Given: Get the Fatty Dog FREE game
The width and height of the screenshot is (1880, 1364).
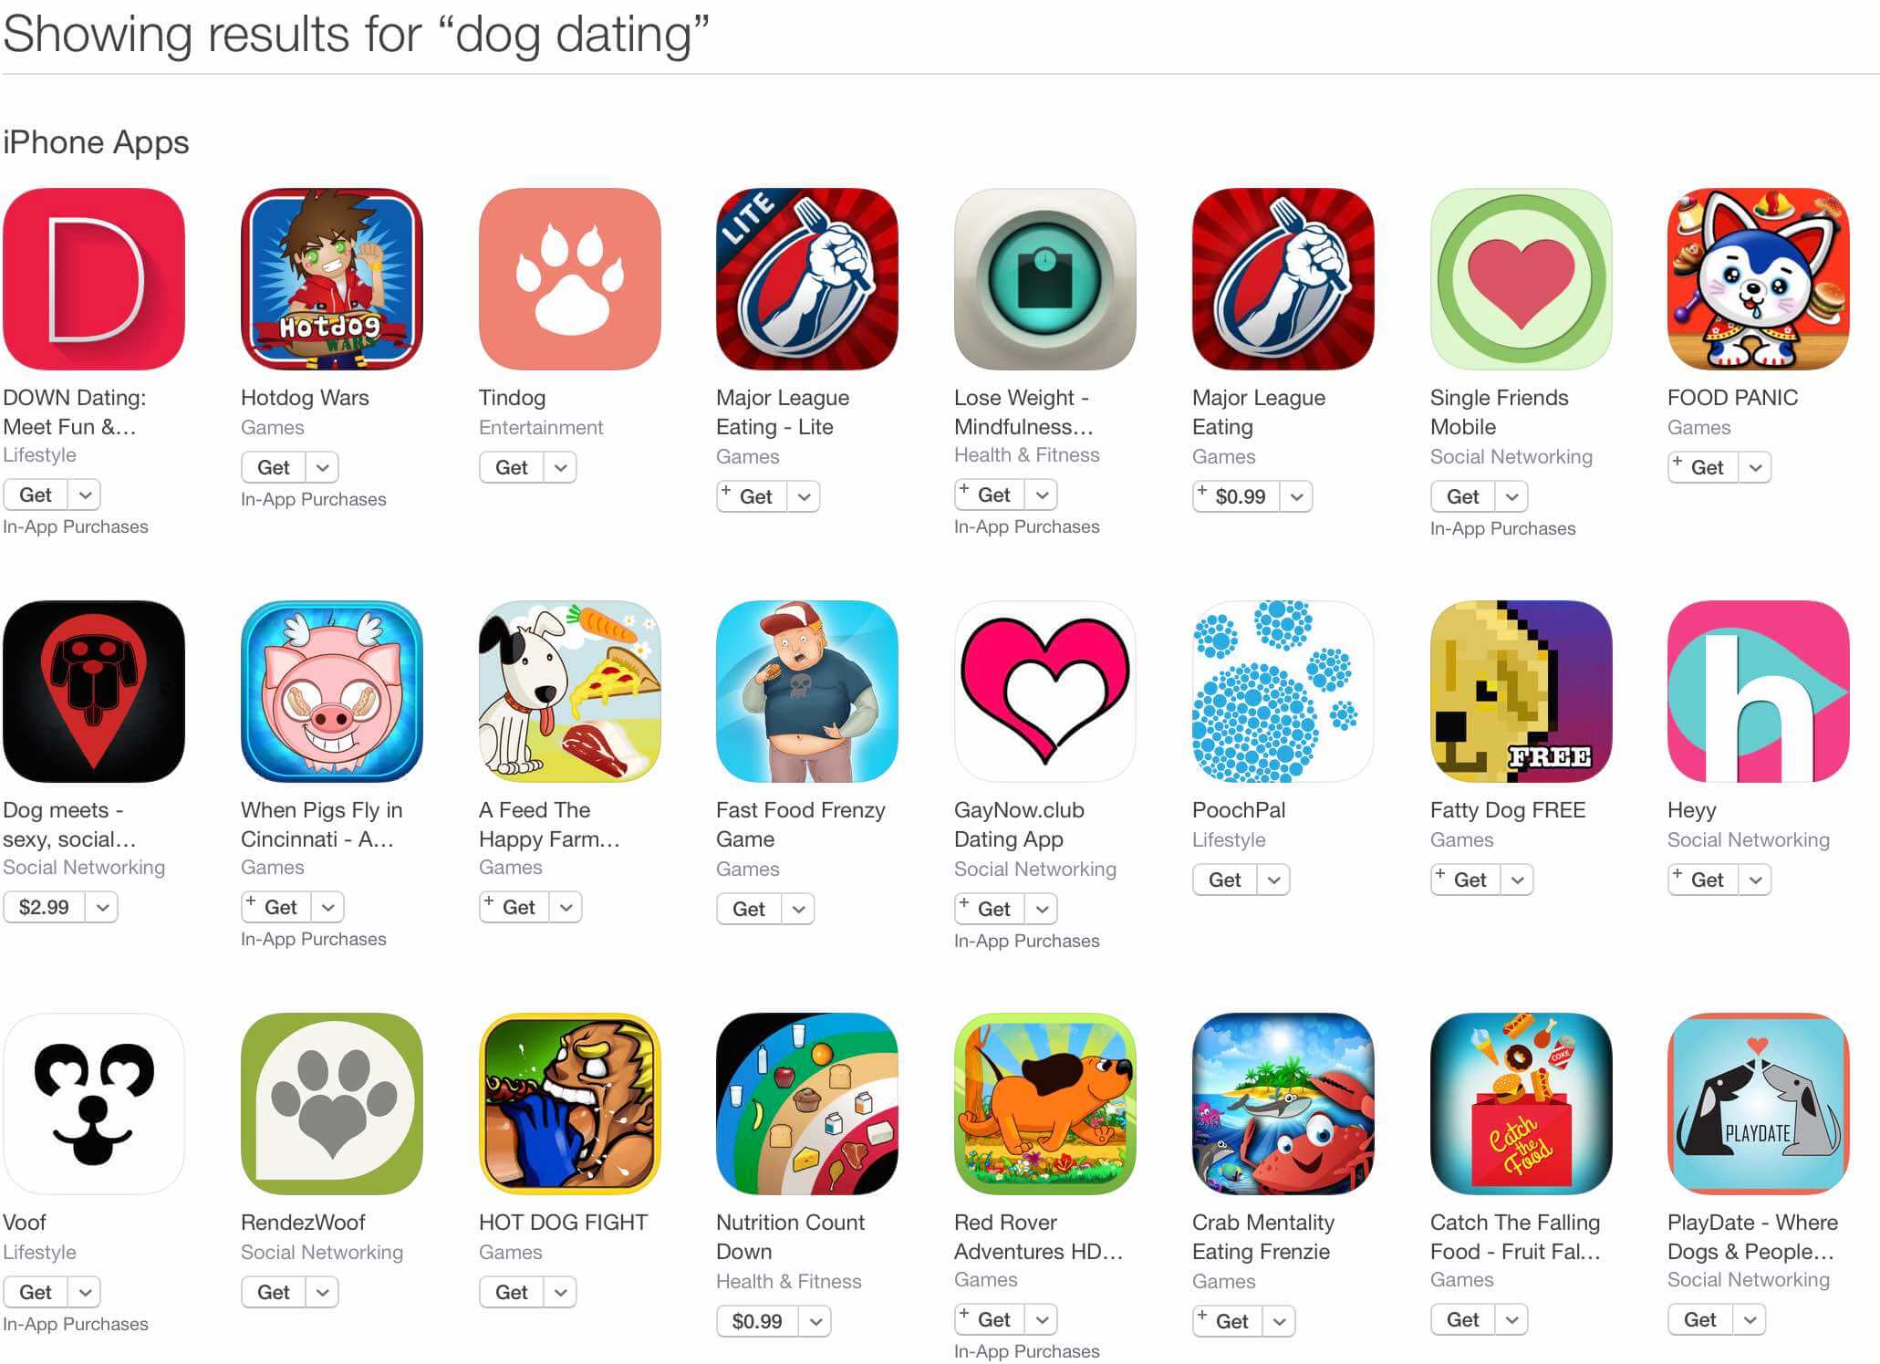Looking at the screenshot, I should (1467, 880).
